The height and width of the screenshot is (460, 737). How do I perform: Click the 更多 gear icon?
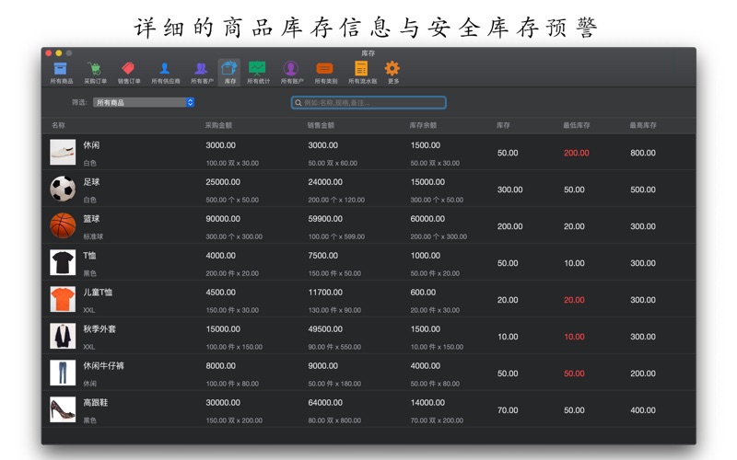[x=392, y=71]
